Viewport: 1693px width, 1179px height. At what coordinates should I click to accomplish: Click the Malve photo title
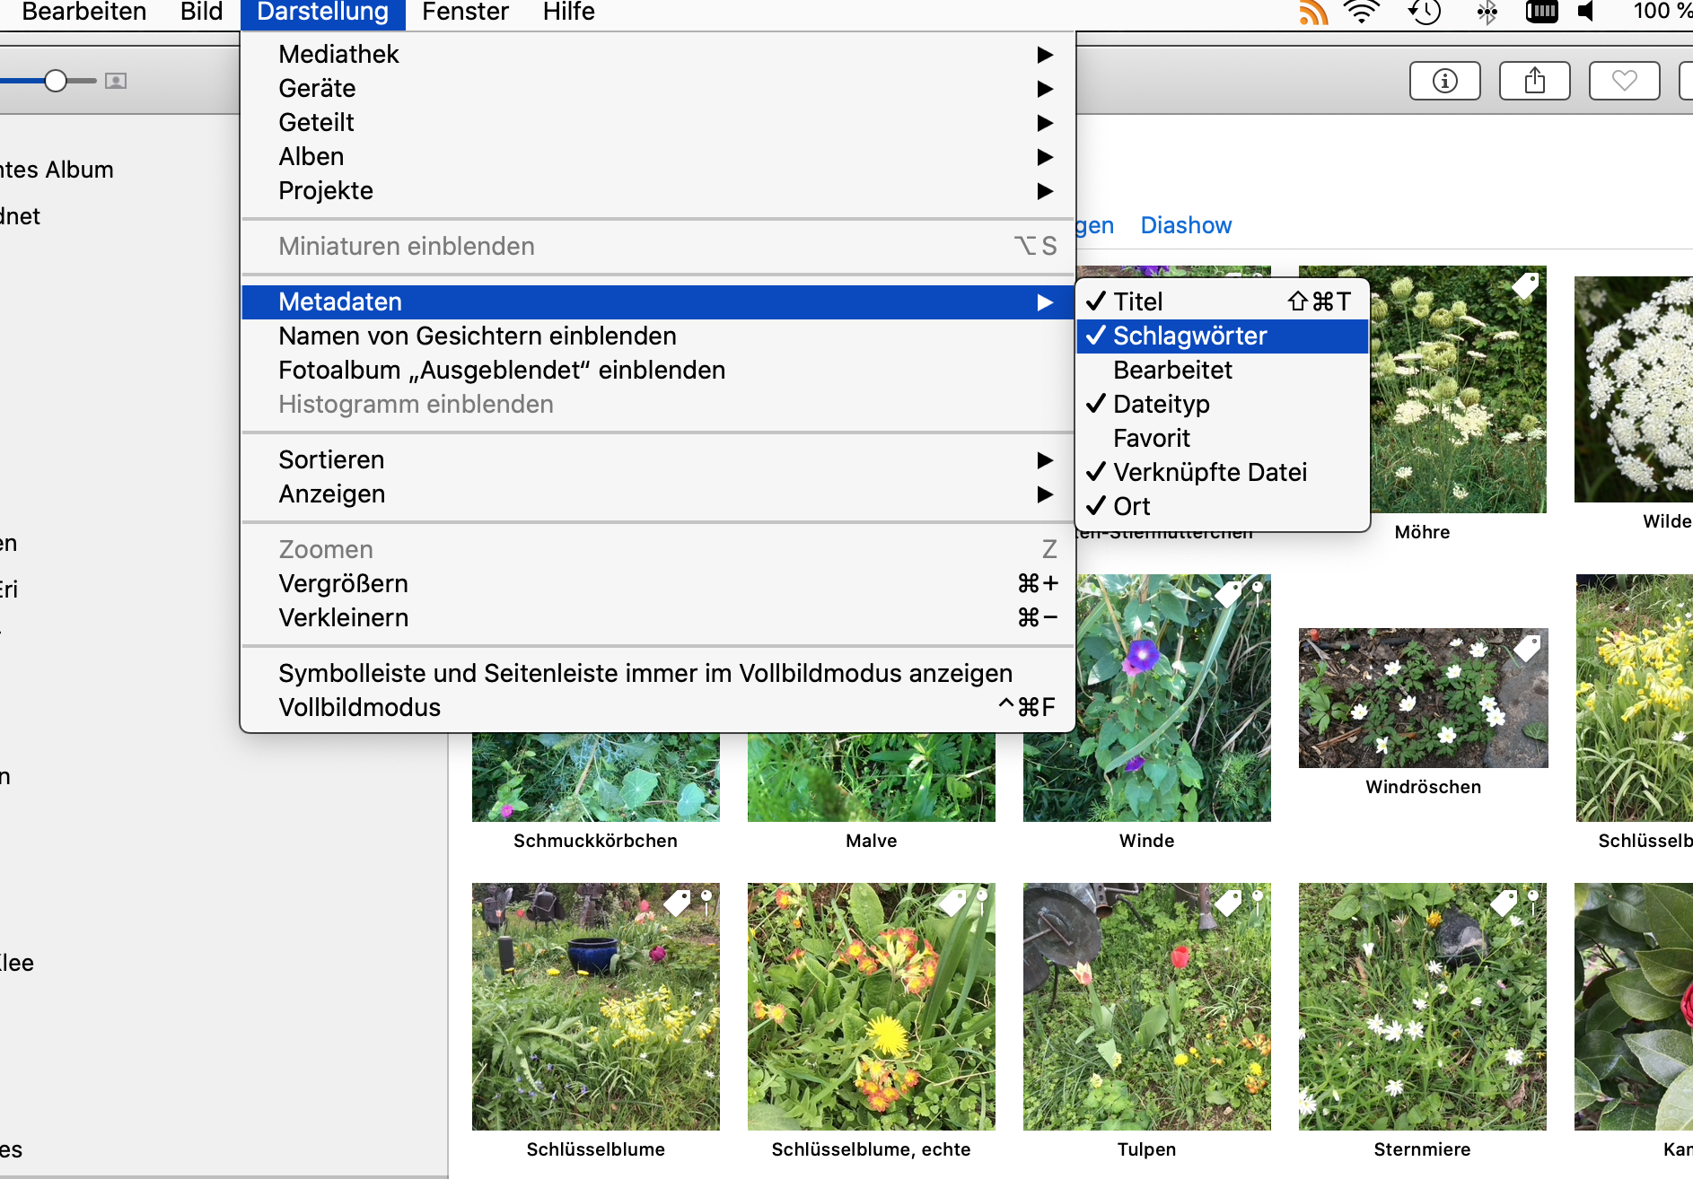click(872, 841)
